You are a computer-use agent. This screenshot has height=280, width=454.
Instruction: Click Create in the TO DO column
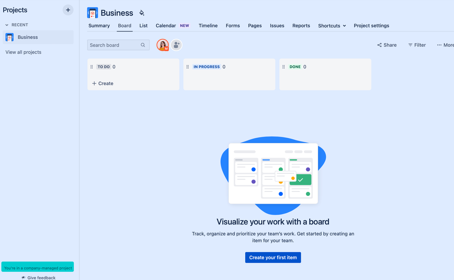pyautogui.click(x=103, y=84)
